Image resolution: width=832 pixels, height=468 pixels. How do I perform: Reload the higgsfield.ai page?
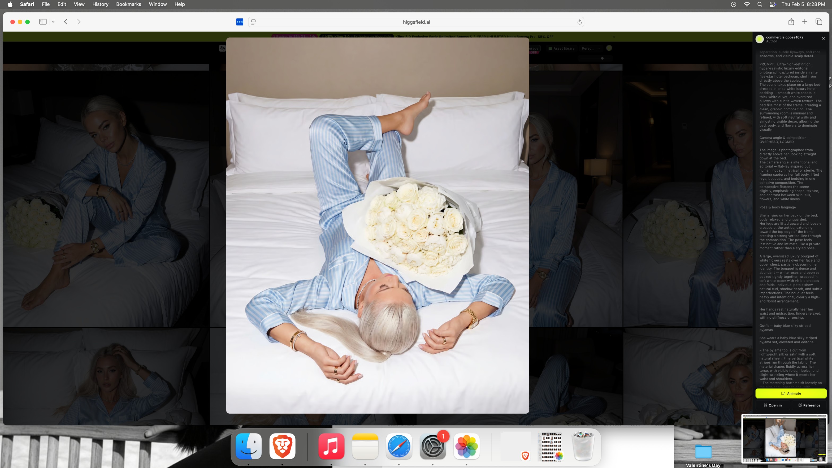coord(579,22)
